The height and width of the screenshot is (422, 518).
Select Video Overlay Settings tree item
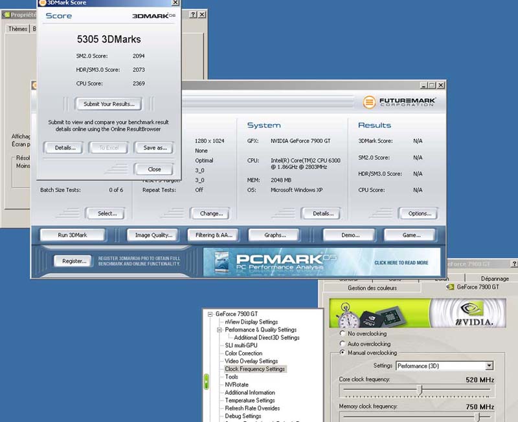(251, 361)
